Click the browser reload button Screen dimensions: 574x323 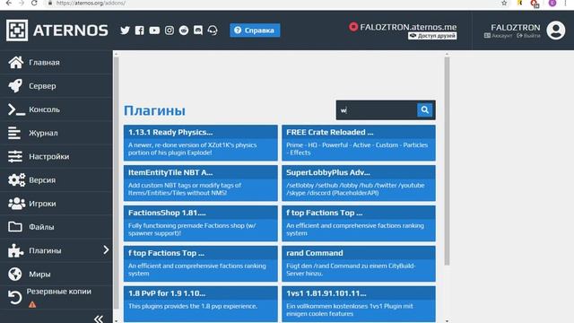[34, 3]
